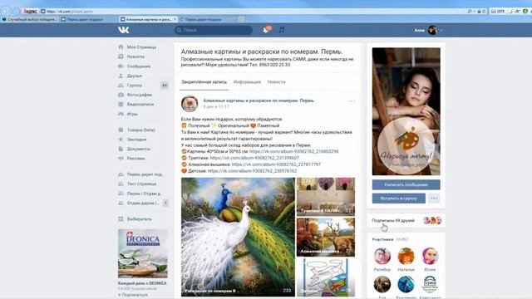The image size is (532, 299).
Task: Open the music note icon
Action: tap(281, 30)
